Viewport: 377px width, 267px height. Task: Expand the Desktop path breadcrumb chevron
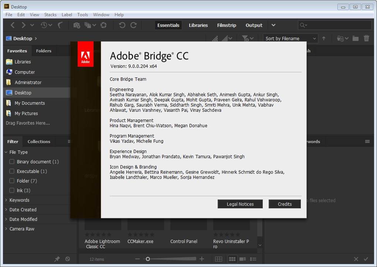36,38
